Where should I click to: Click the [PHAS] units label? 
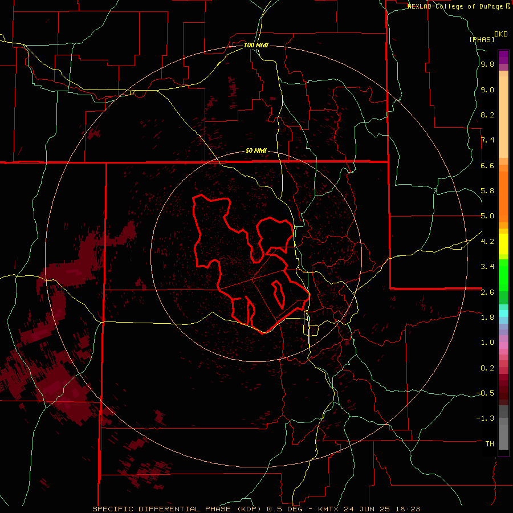[x=482, y=39]
